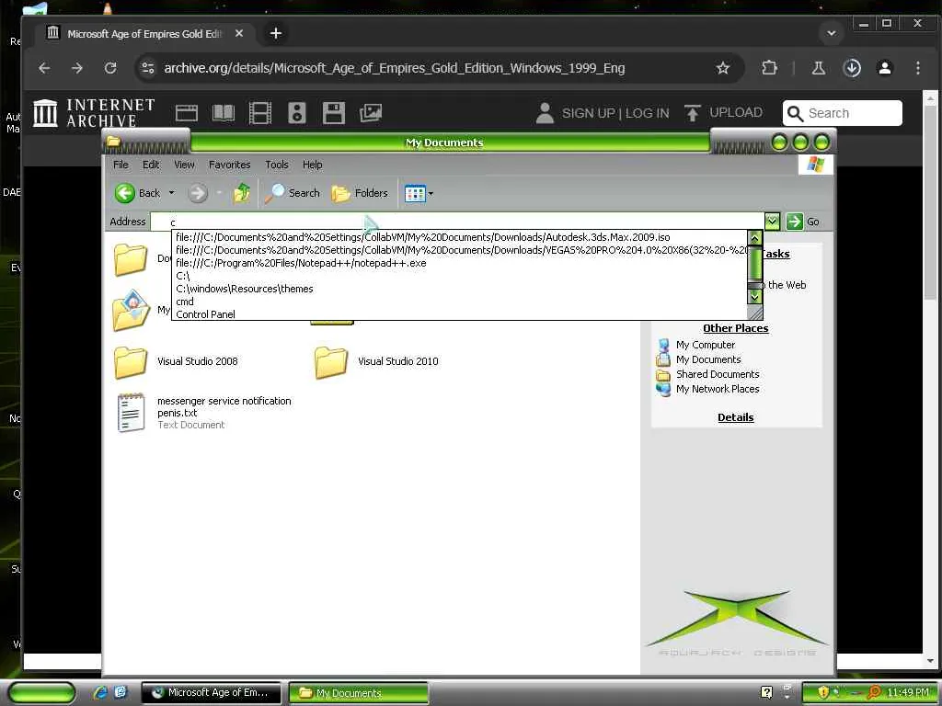Open Shared Documents in Other Places
The height and width of the screenshot is (706, 942).
click(x=718, y=374)
